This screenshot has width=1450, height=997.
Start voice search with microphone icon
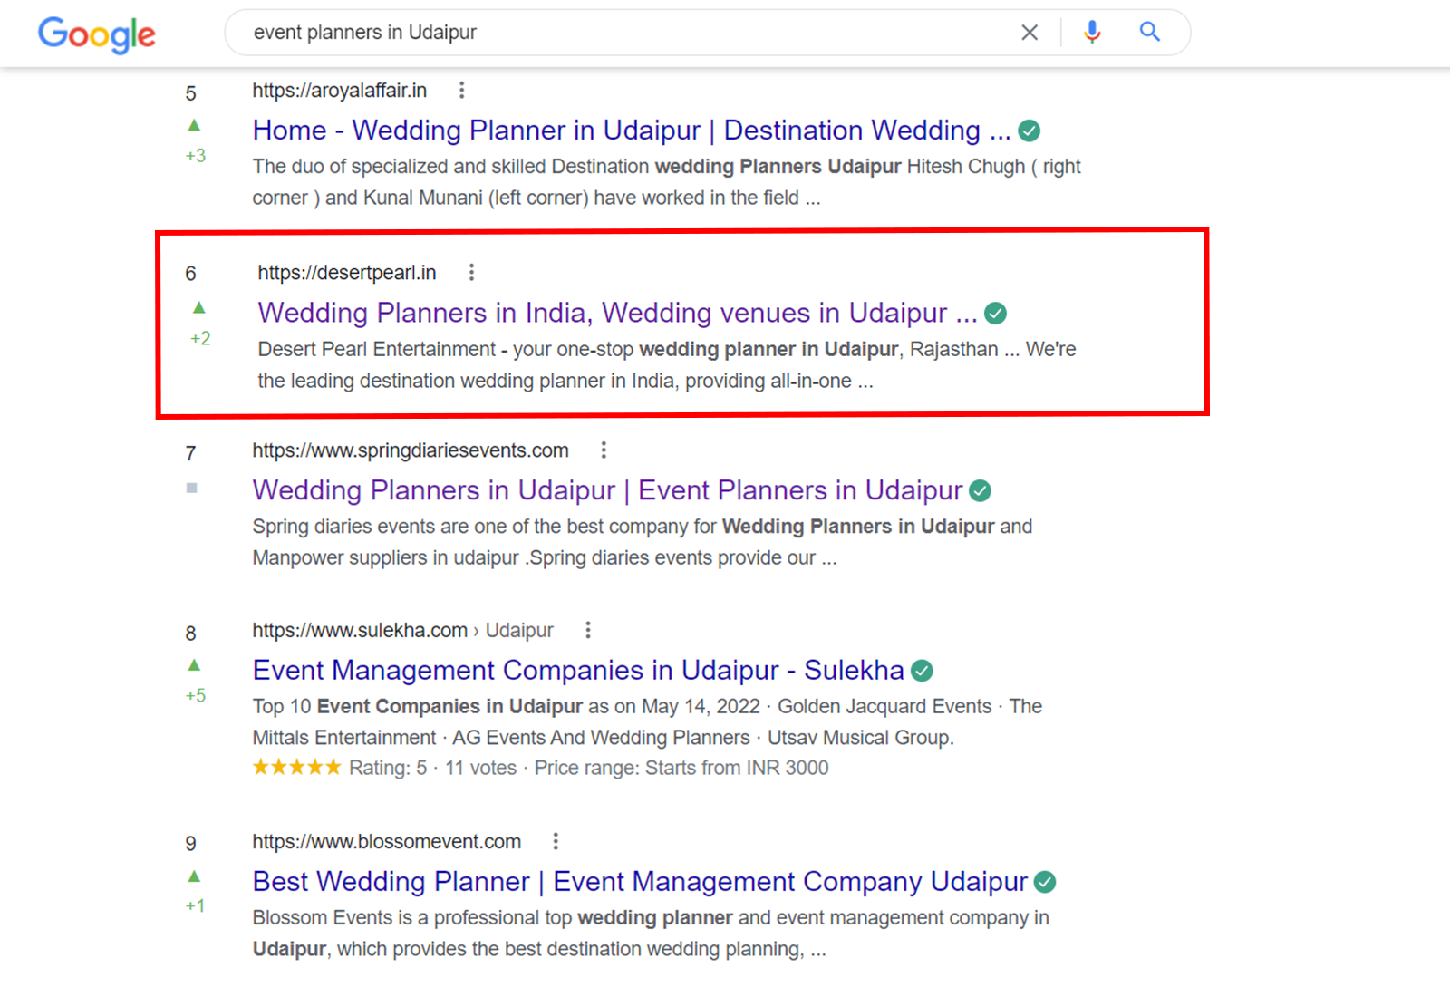[x=1092, y=33]
